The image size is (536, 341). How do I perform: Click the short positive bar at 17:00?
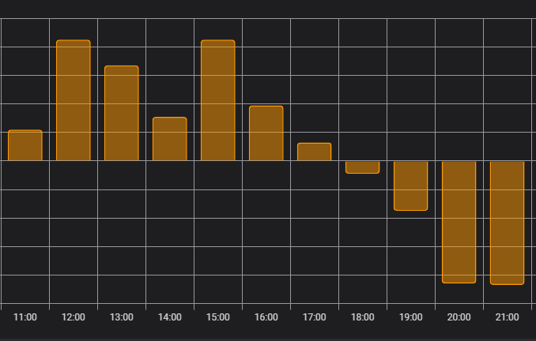pos(315,152)
